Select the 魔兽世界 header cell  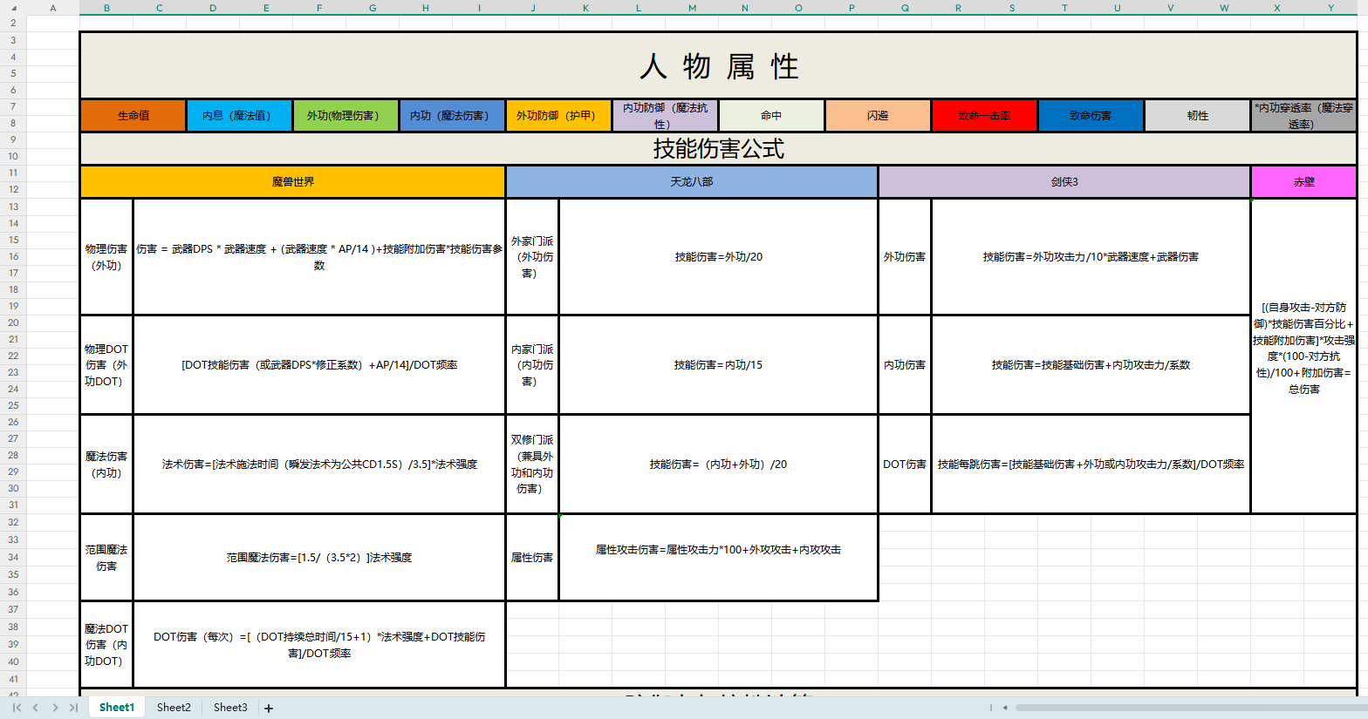point(293,181)
